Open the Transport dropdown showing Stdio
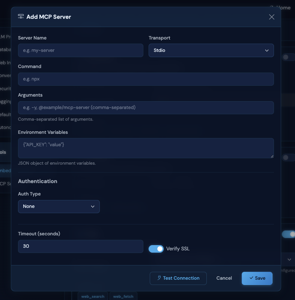 [x=211, y=50]
